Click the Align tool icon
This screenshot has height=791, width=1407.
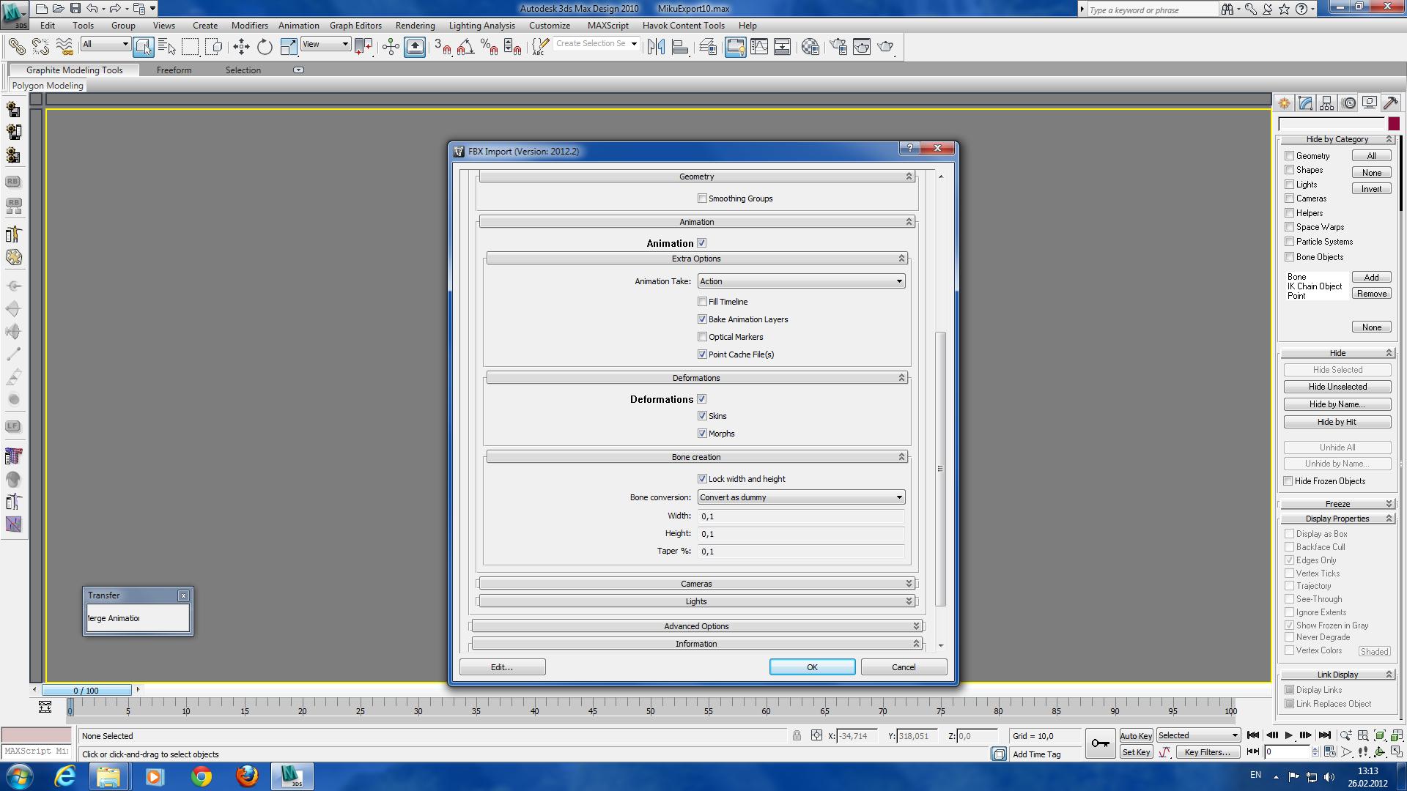point(680,47)
